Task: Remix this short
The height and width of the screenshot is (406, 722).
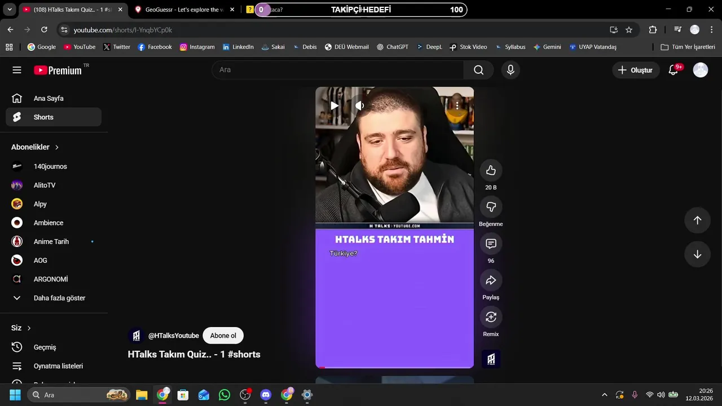Action: coord(491,317)
